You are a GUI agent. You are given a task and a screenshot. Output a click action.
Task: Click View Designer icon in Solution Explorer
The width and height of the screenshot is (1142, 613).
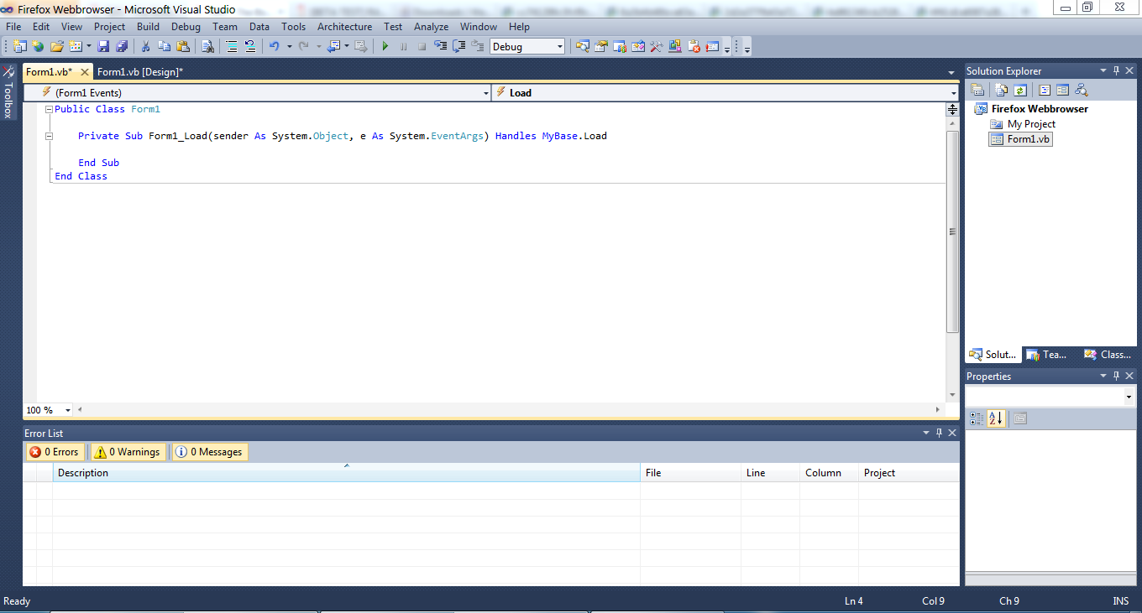coord(1062,90)
